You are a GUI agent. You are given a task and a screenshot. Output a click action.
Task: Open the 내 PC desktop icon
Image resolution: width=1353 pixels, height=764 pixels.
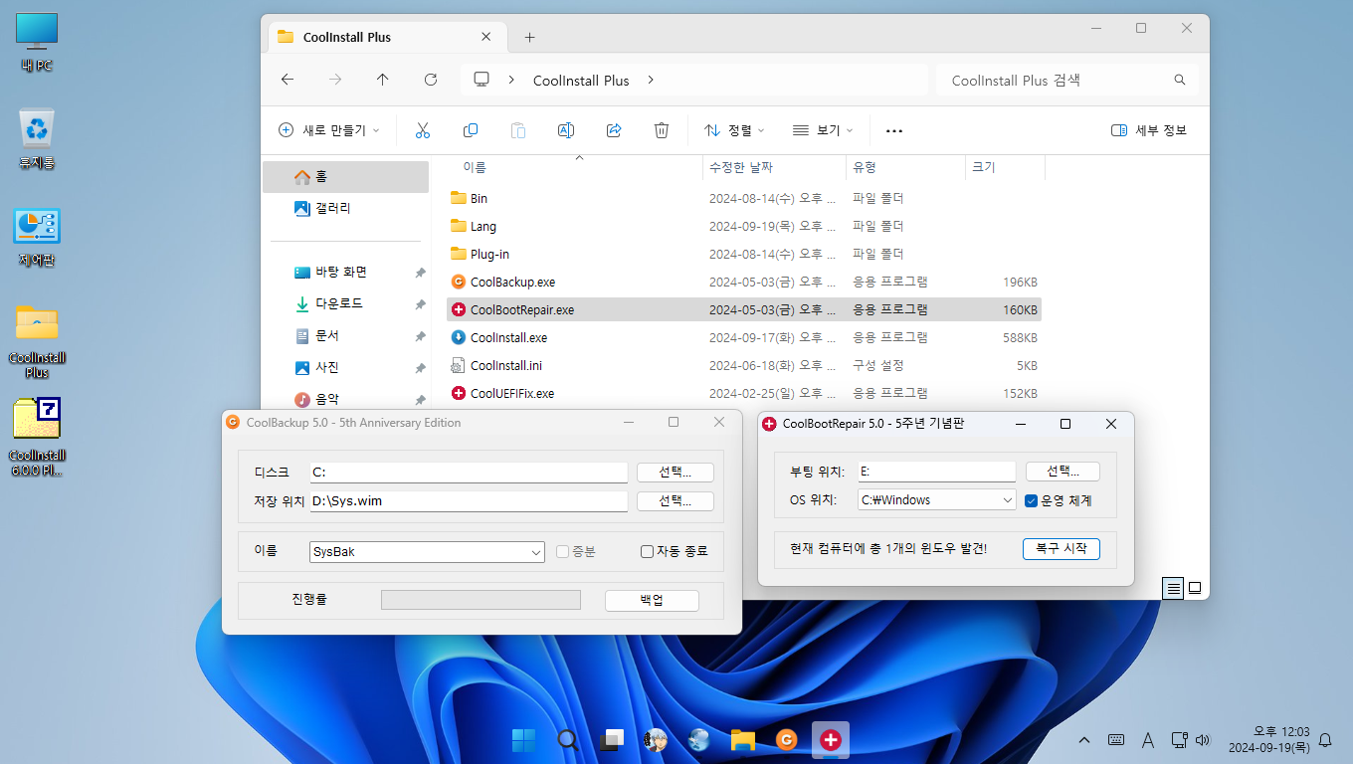tap(37, 44)
